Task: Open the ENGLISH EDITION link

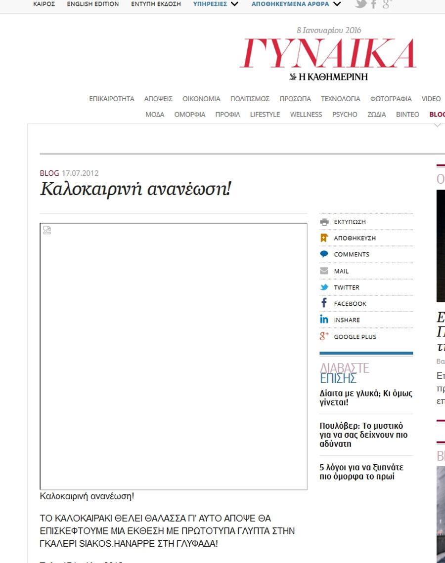Action: (93, 4)
